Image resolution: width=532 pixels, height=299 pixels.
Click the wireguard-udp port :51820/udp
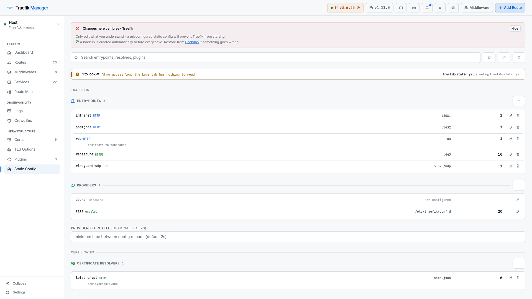(x=441, y=166)
